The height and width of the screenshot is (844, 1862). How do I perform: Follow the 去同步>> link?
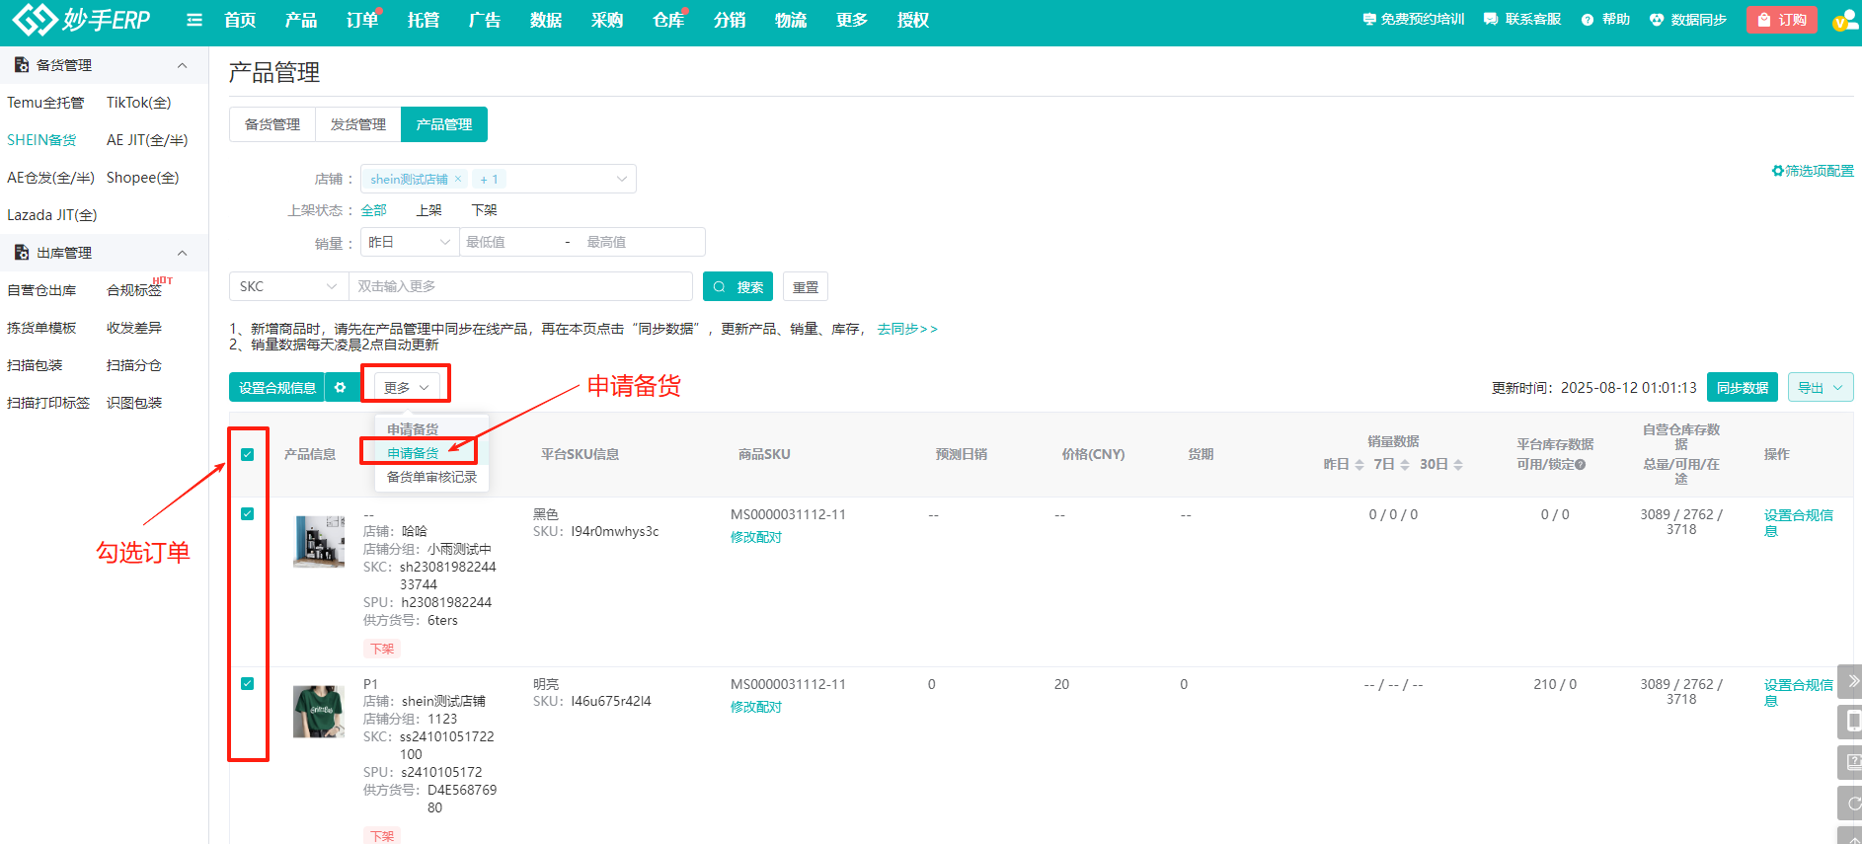point(907,329)
